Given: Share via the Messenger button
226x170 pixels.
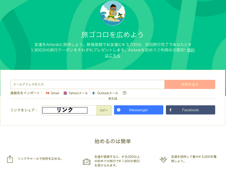Looking at the screenshot, I should point(139,110).
